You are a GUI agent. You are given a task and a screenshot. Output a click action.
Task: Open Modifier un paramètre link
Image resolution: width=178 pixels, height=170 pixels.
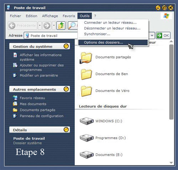pos(39,75)
